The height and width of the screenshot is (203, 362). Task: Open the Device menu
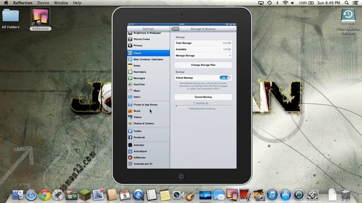coord(43,3)
